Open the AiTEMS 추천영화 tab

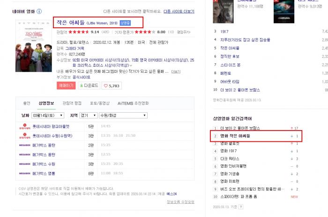pyautogui.click(x=133, y=103)
